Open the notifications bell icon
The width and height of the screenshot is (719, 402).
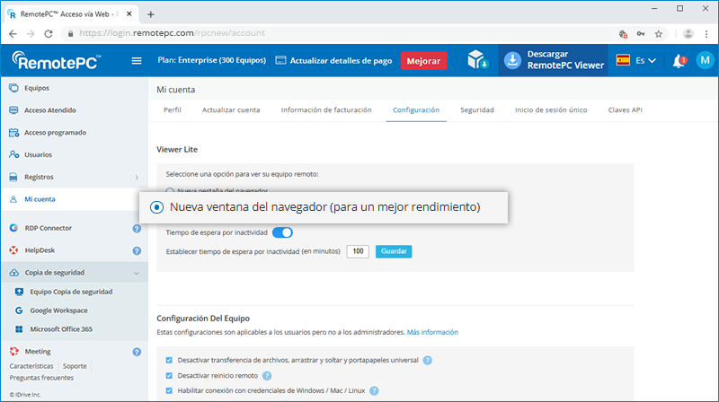pos(679,61)
